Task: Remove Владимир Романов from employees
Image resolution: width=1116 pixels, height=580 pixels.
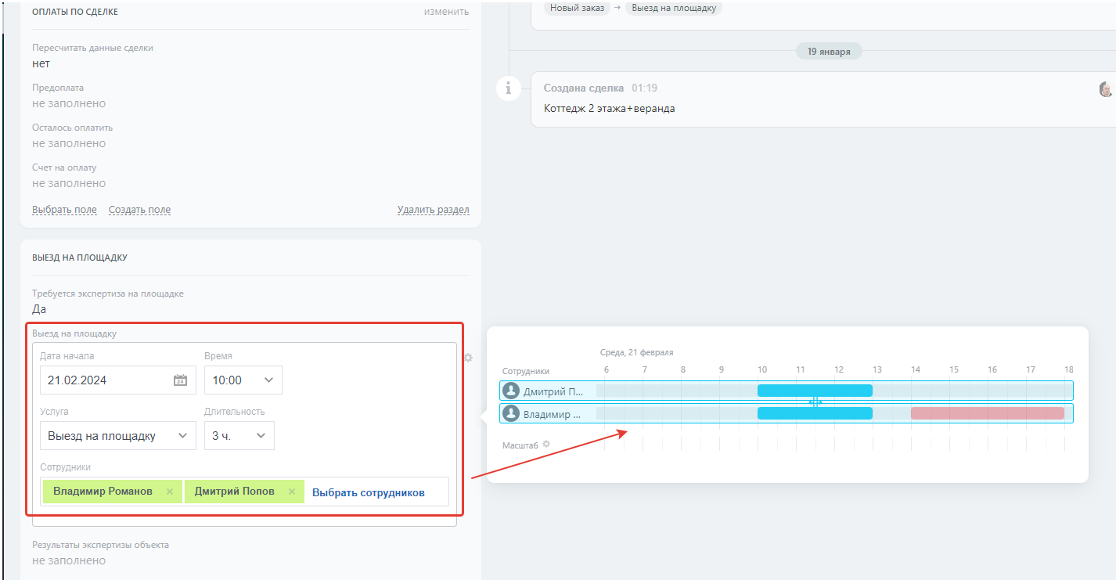Action: coord(169,492)
